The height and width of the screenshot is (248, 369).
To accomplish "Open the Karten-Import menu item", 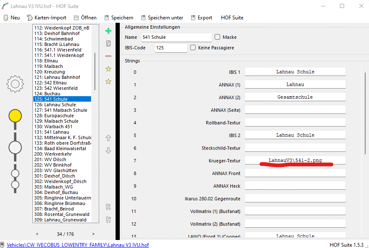I will point(46,18).
